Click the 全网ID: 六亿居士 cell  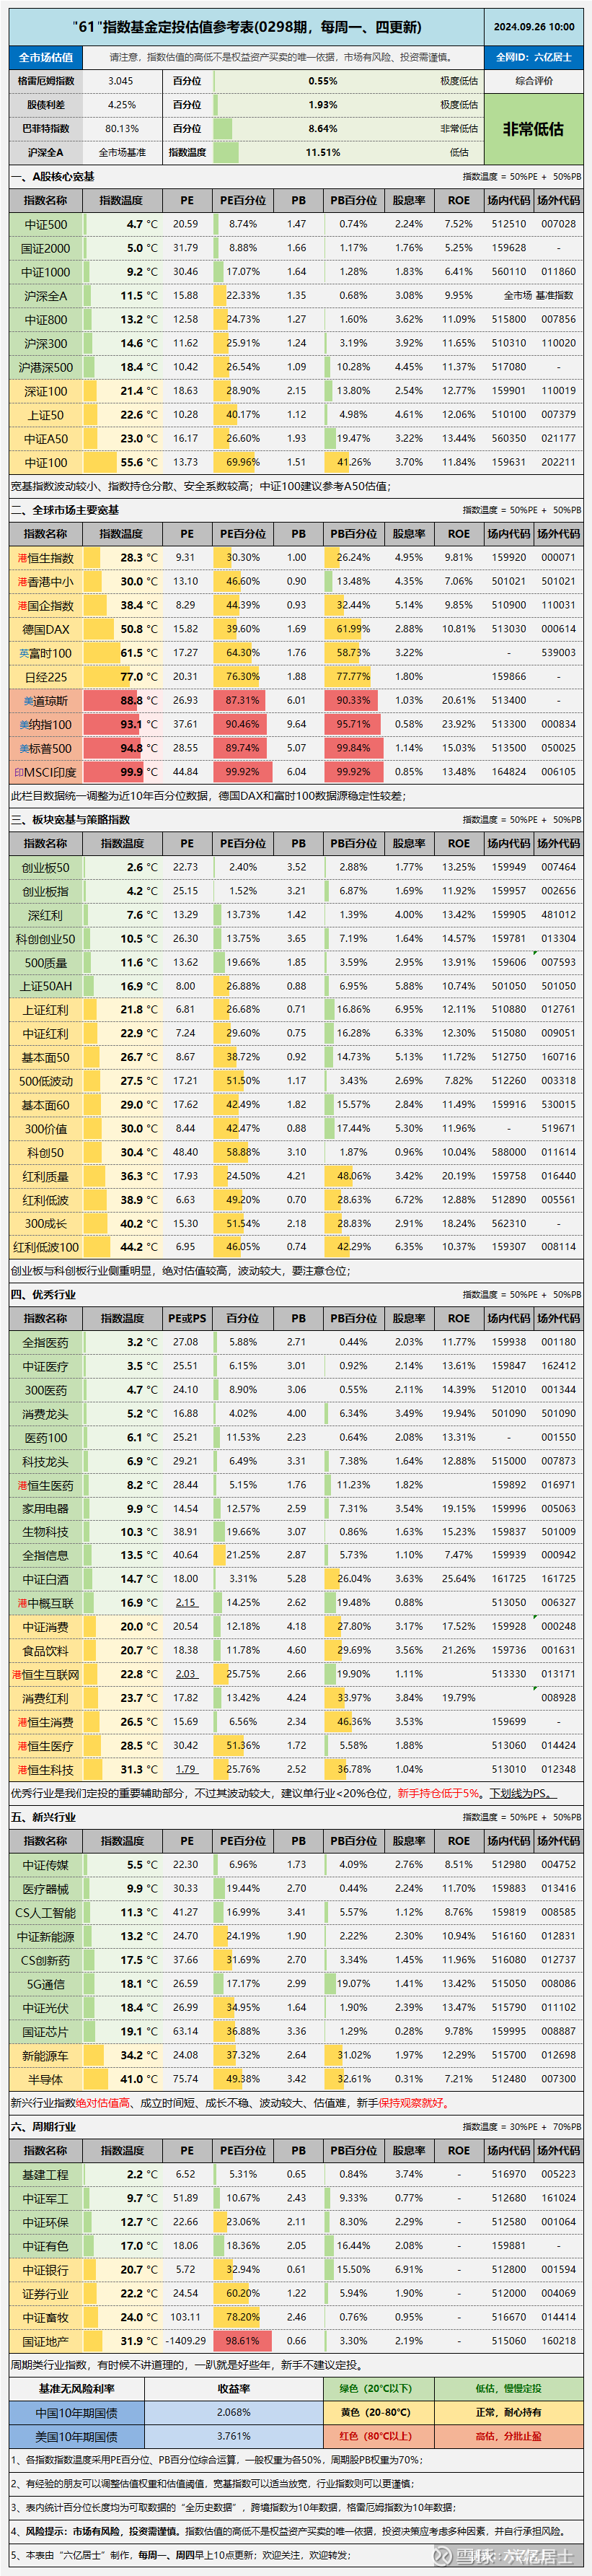(534, 57)
